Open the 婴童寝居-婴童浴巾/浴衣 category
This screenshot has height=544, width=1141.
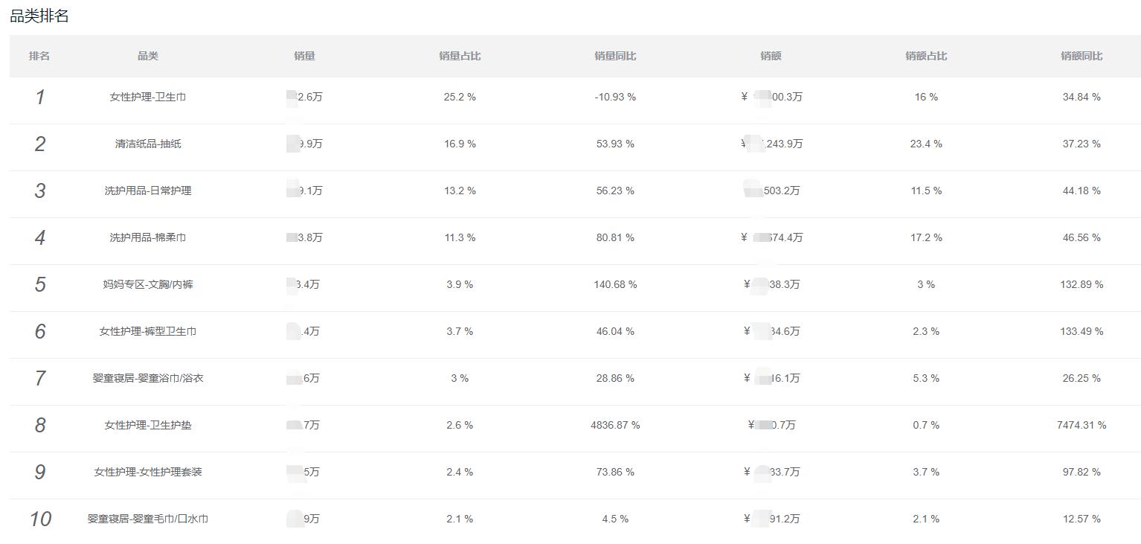[x=148, y=378]
